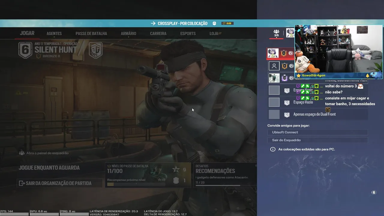
Task: Click the second Espaço Vazio empty slot
Action: coord(318,102)
